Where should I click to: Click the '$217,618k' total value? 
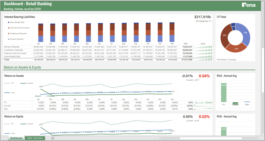203,17
